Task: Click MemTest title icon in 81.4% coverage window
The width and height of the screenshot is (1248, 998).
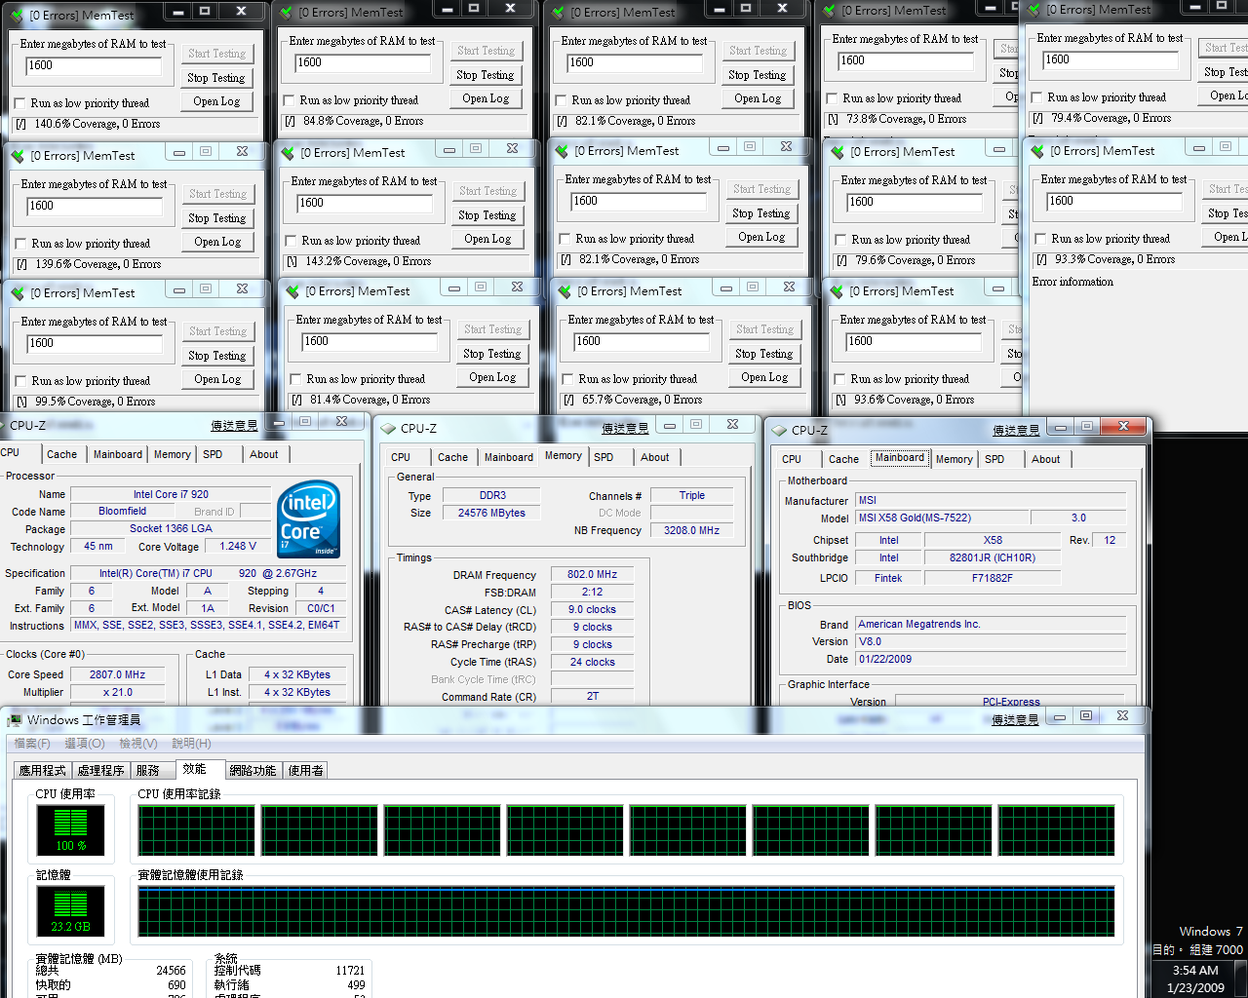Action: 292,291
